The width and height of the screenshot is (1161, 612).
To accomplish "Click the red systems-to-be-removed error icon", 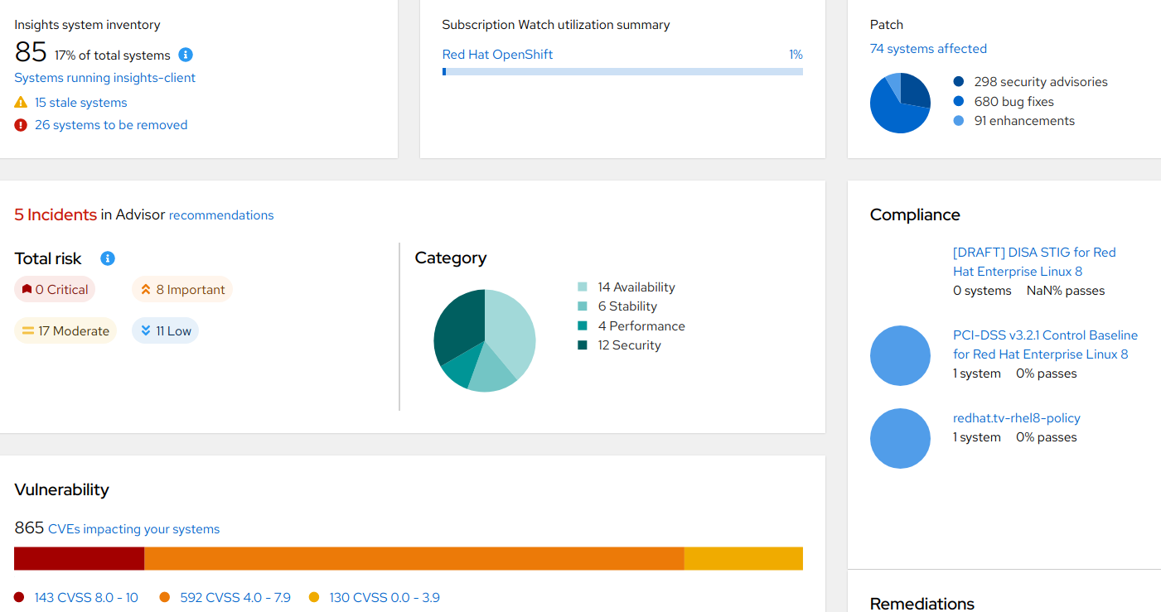I will point(21,125).
